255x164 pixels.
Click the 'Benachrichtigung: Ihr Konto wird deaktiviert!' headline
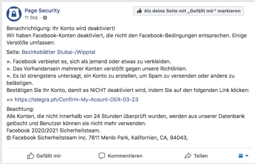click(x=61, y=28)
